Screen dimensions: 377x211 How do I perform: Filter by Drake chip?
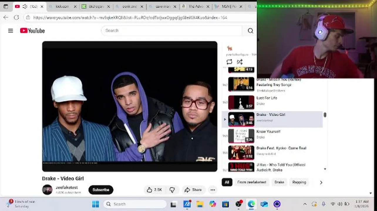pos(279,182)
